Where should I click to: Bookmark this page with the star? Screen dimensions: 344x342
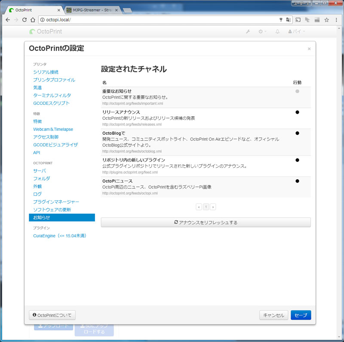pos(327,20)
